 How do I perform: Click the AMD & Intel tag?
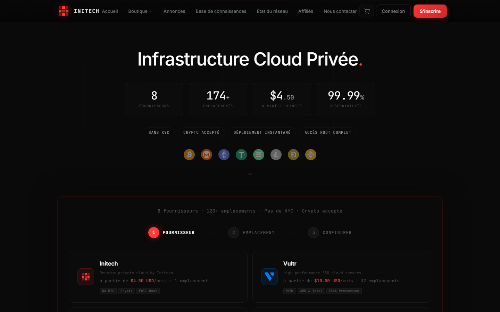(x=311, y=291)
